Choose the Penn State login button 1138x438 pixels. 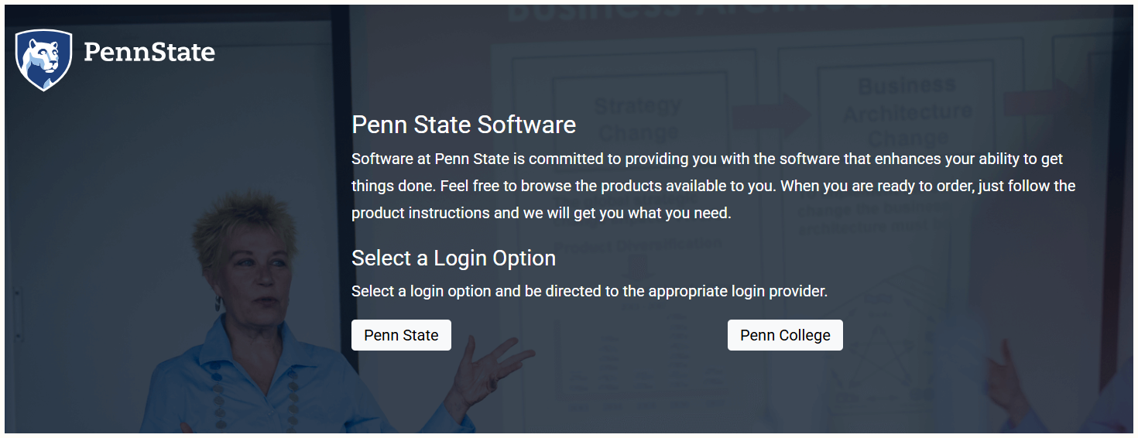pyautogui.click(x=401, y=335)
